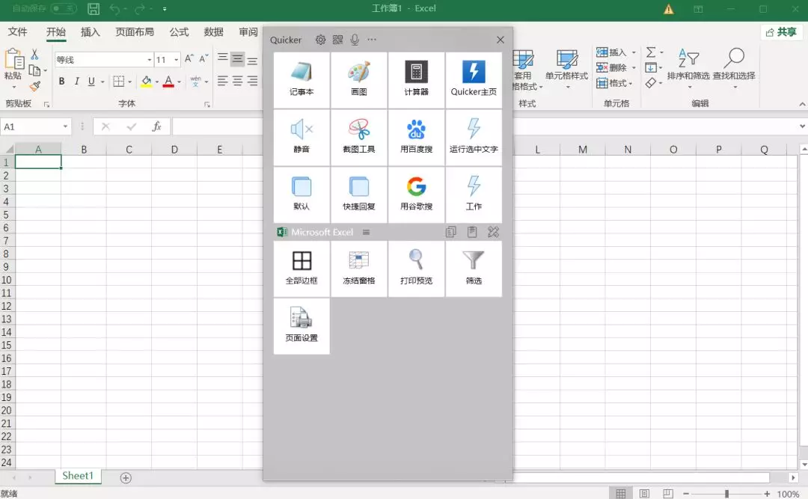Open the fill color dropdown arrow
This screenshot has height=499, width=808.
(x=156, y=82)
